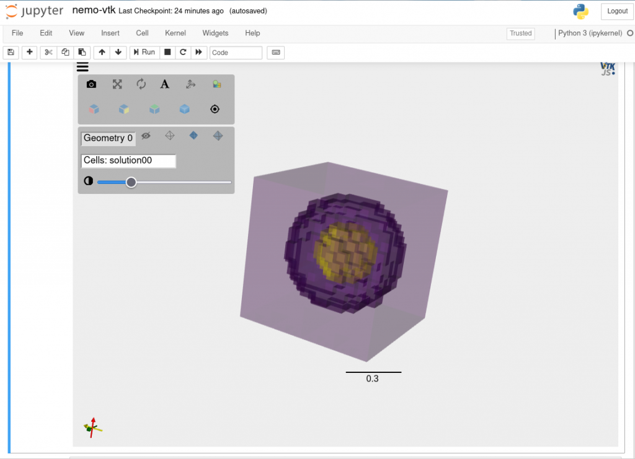Open the View menu
Screen dimensions: 635x459
coord(76,33)
